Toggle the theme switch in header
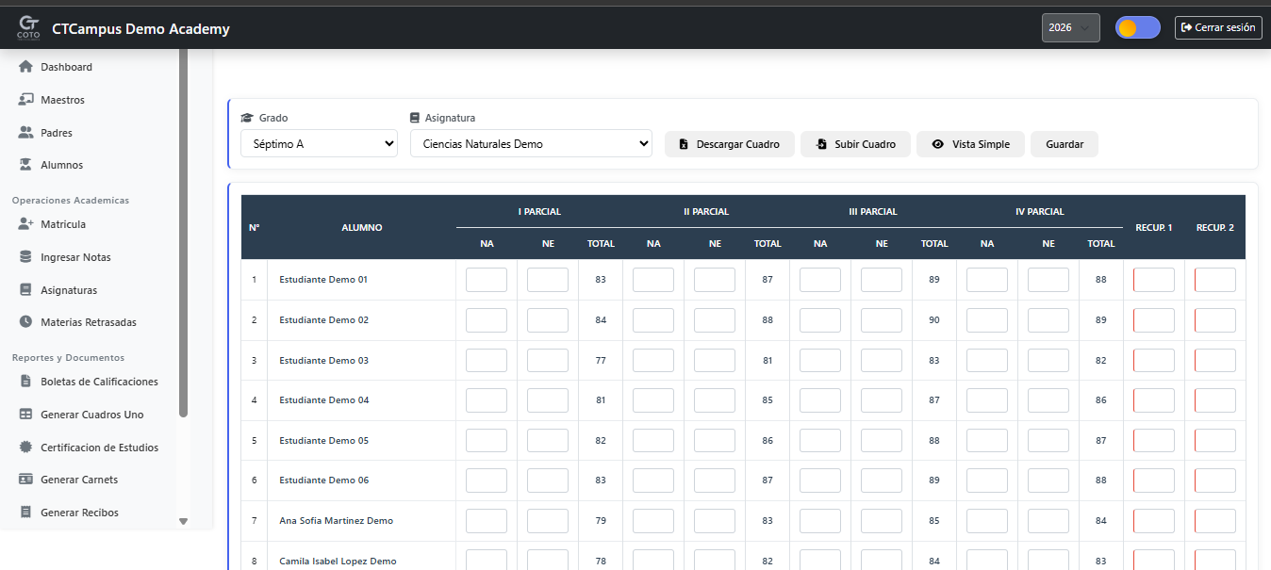This screenshot has height=570, width=1271. click(1137, 27)
